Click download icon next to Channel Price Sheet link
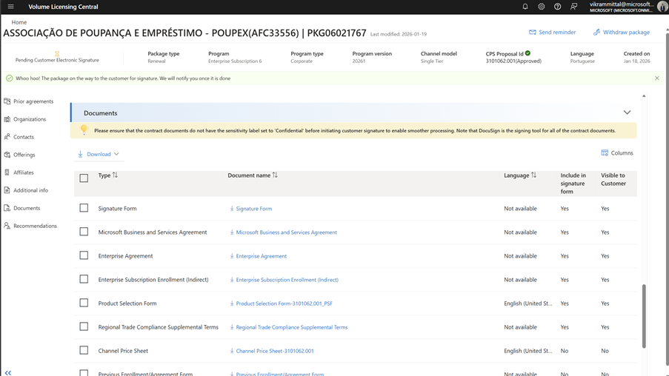Screen dimensions: 669x376 232,351
